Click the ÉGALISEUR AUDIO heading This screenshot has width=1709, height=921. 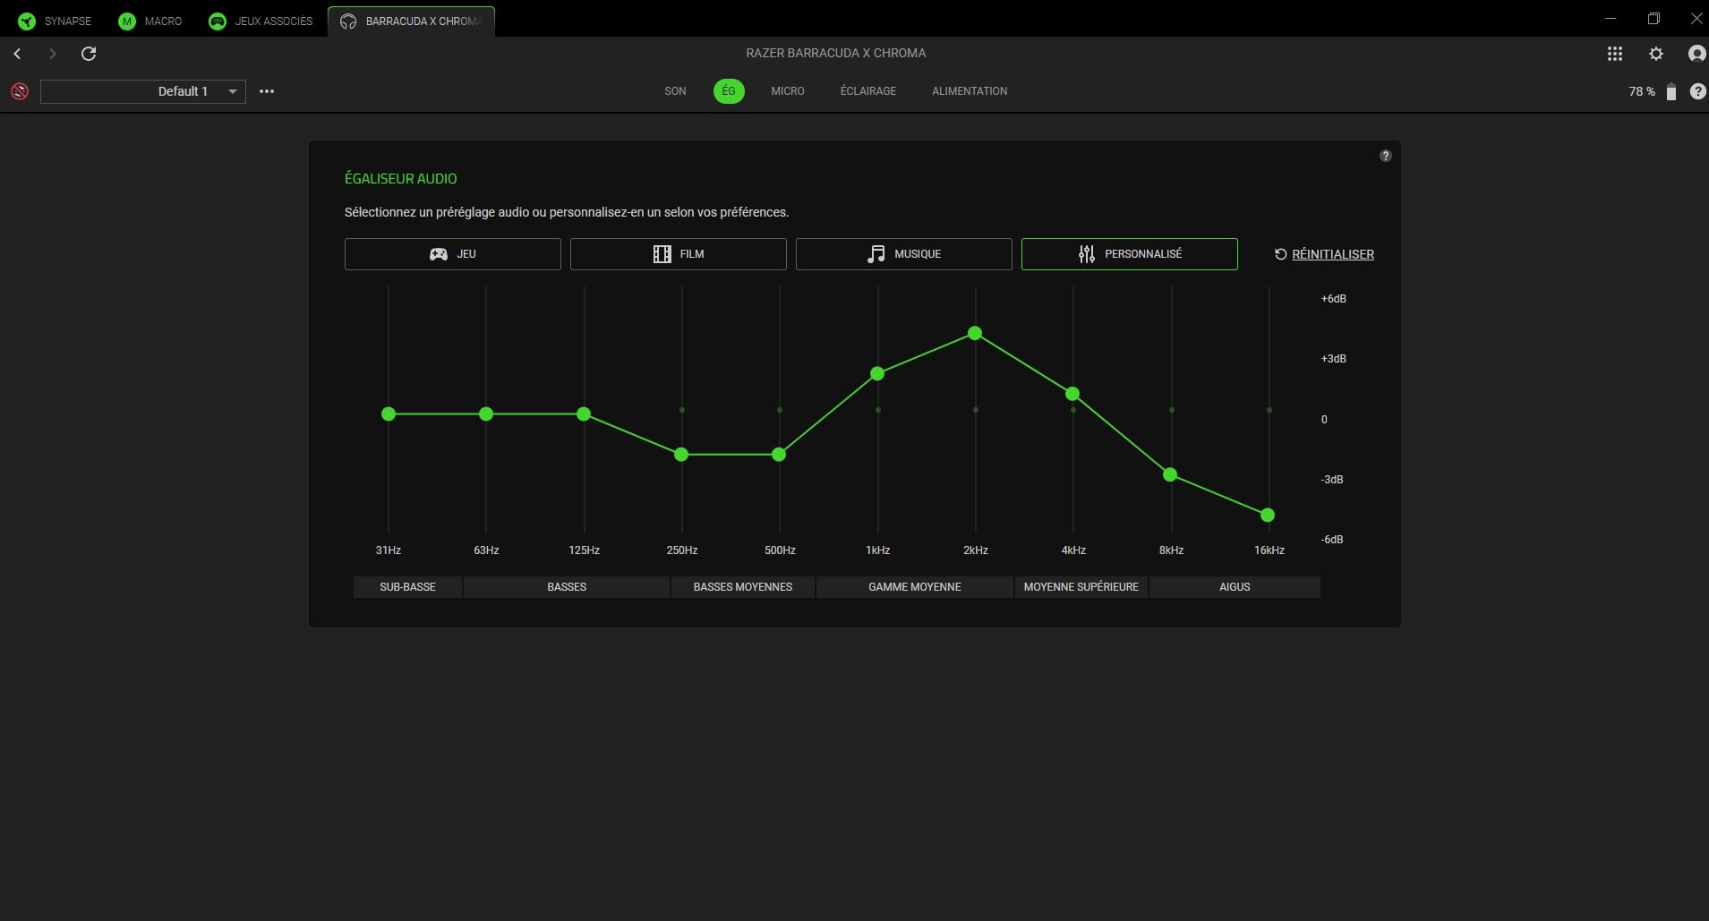[x=400, y=179]
